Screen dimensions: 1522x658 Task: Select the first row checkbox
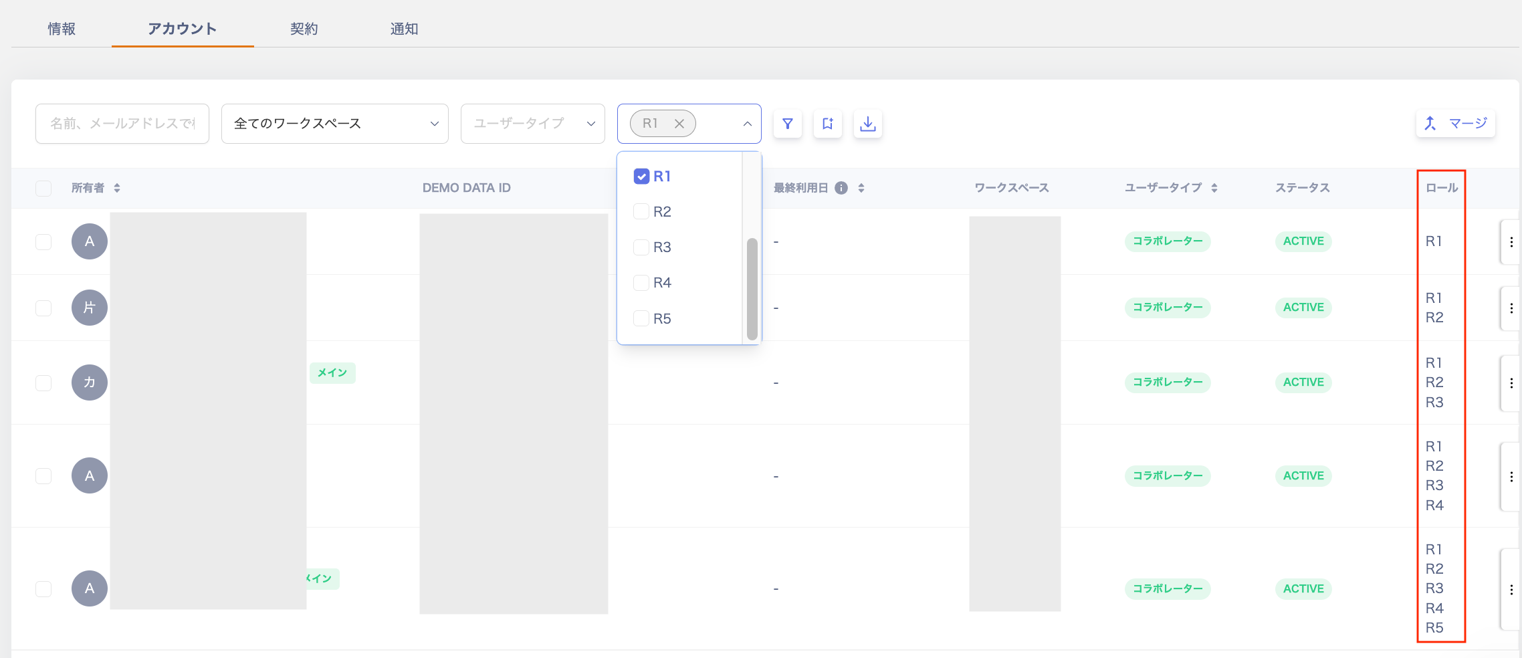click(43, 241)
